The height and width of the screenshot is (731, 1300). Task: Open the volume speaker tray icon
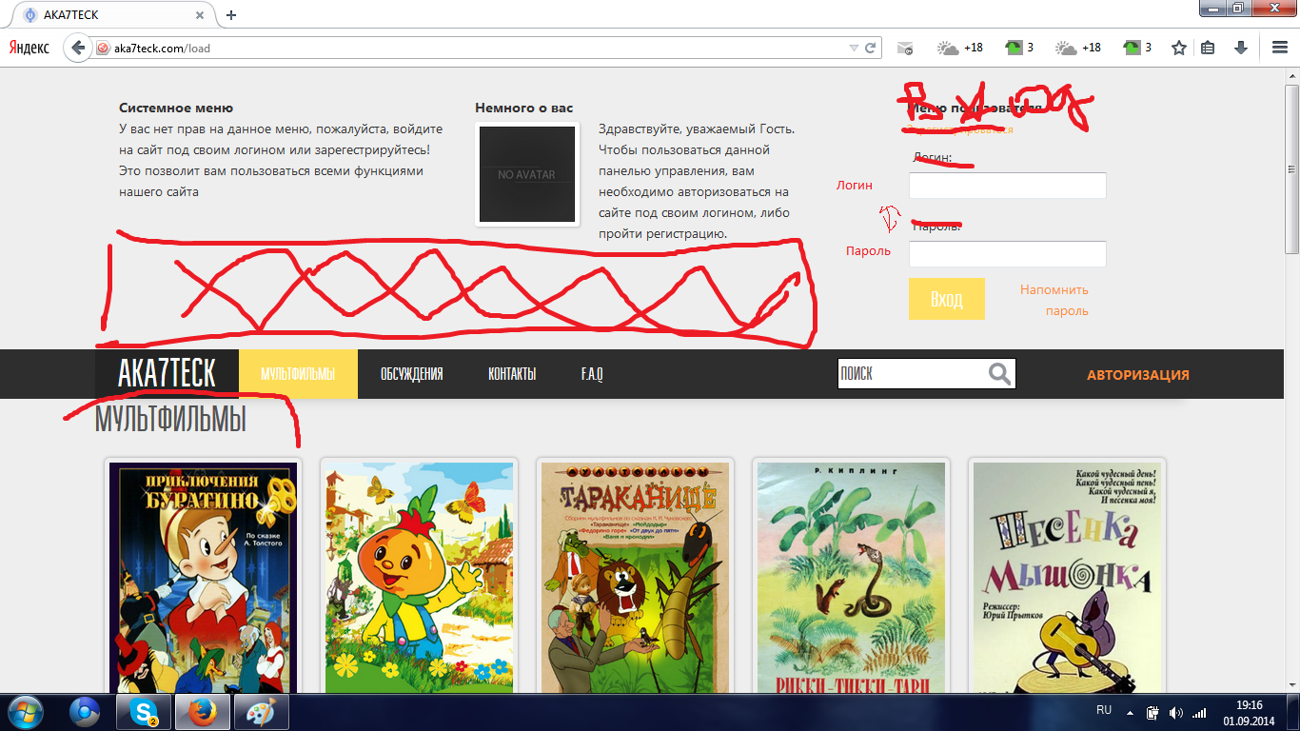[x=1176, y=712]
